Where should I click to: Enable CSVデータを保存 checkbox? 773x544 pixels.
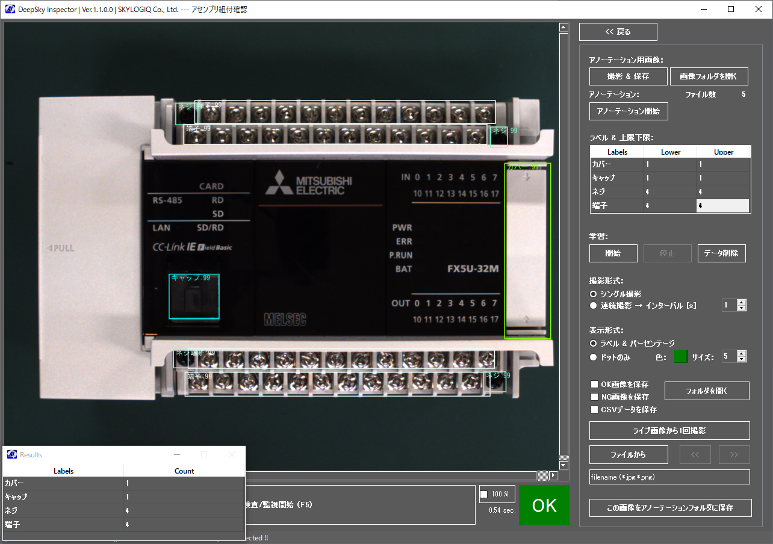coord(595,409)
